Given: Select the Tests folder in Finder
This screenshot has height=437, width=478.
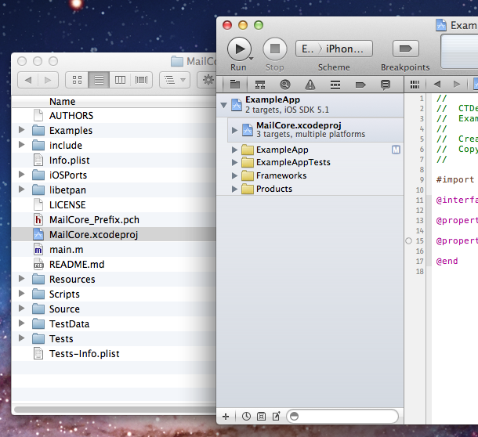Looking at the screenshot, I should pyautogui.click(x=114, y=339).
